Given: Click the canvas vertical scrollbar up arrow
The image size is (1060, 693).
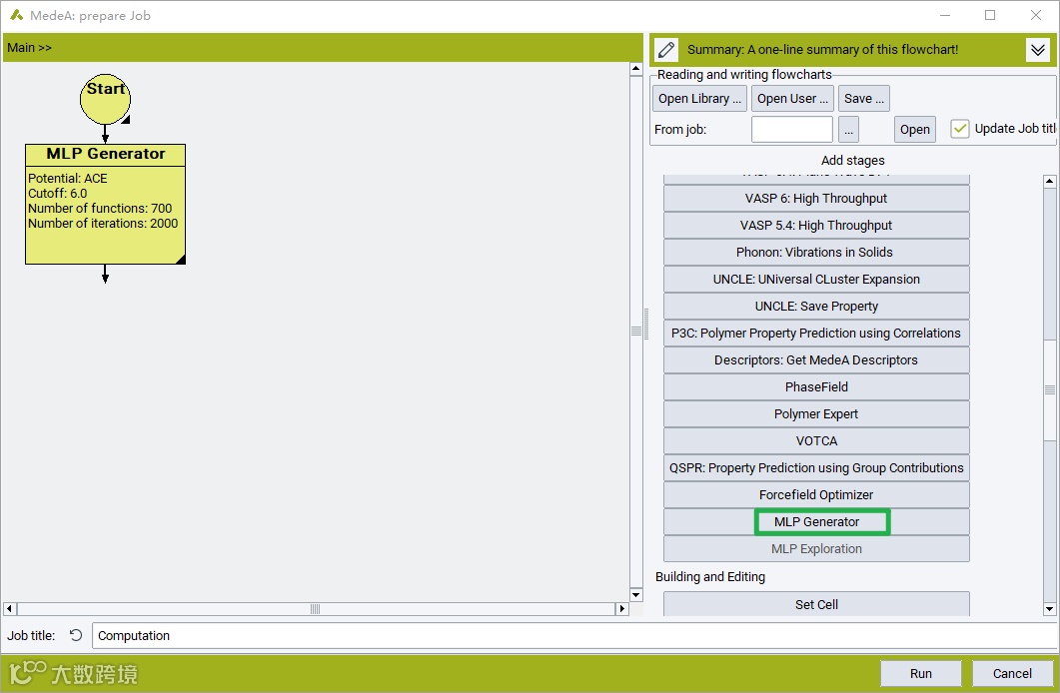Looking at the screenshot, I should [635, 68].
